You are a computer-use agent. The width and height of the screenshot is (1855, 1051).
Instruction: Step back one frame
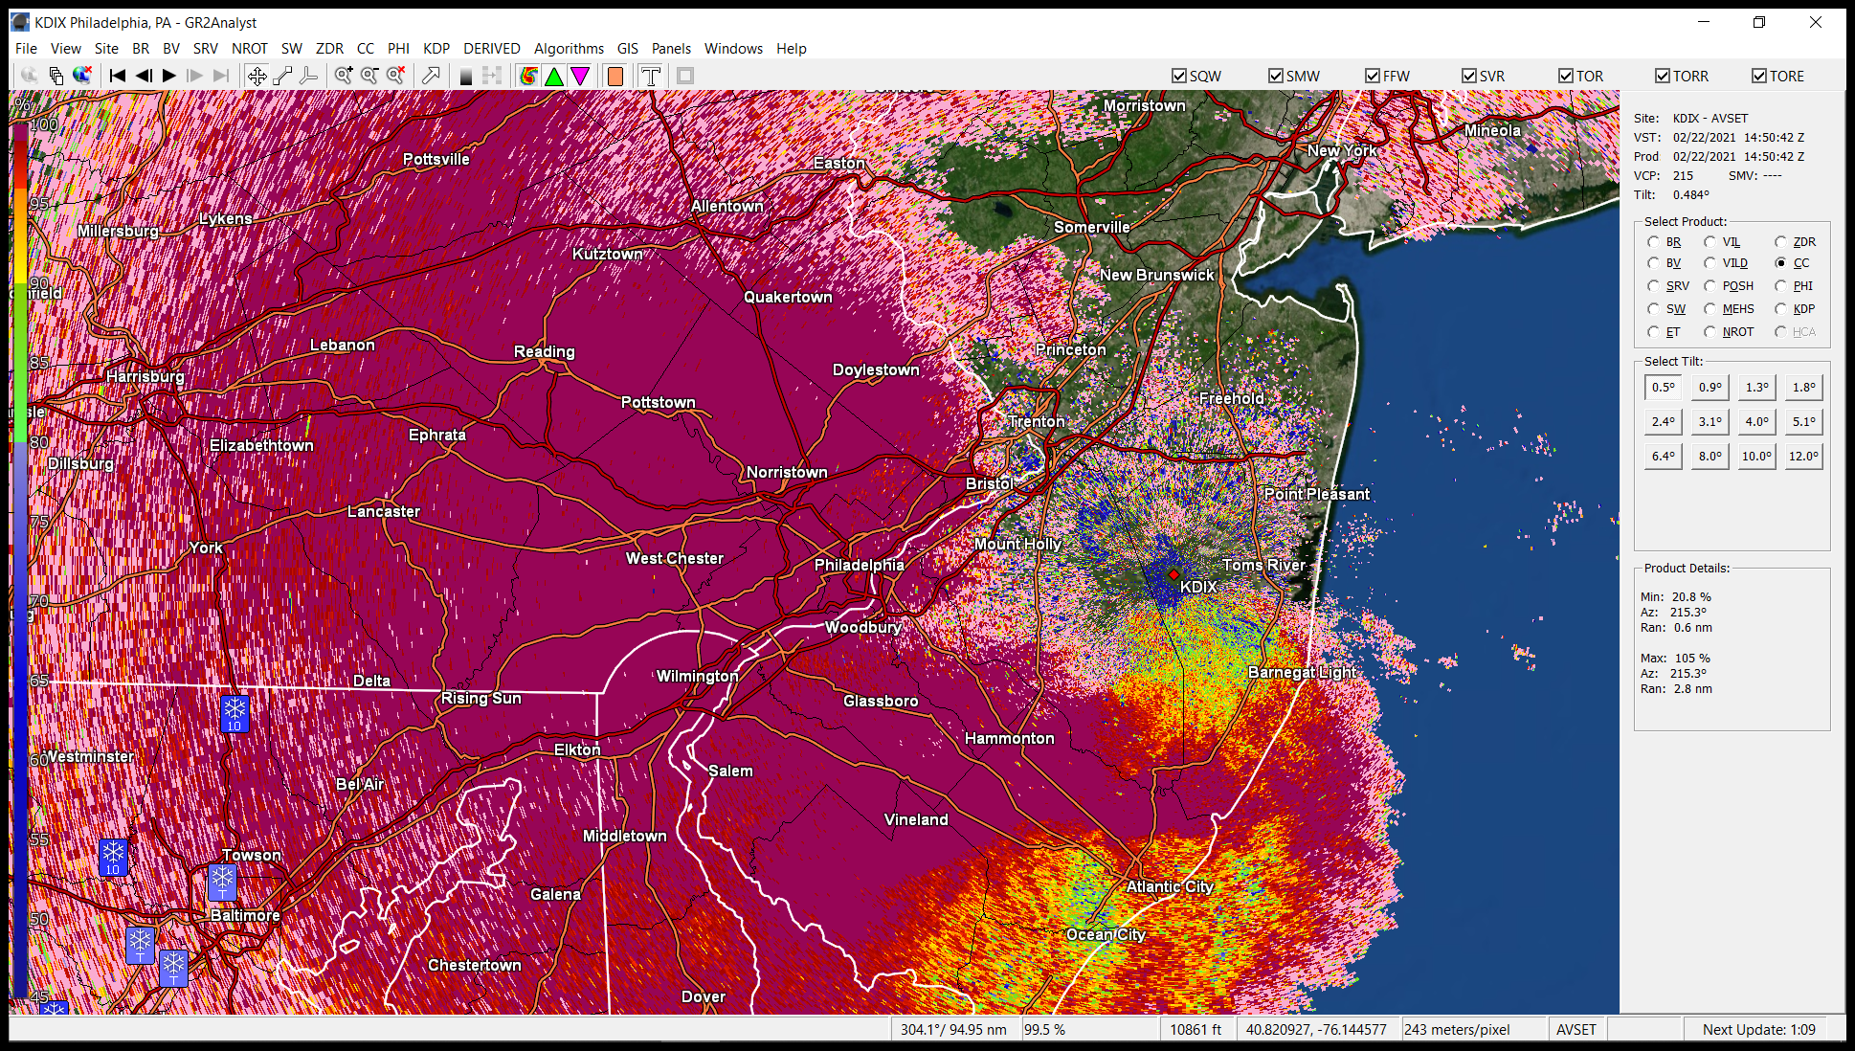pyautogui.click(x=144, y=76)
